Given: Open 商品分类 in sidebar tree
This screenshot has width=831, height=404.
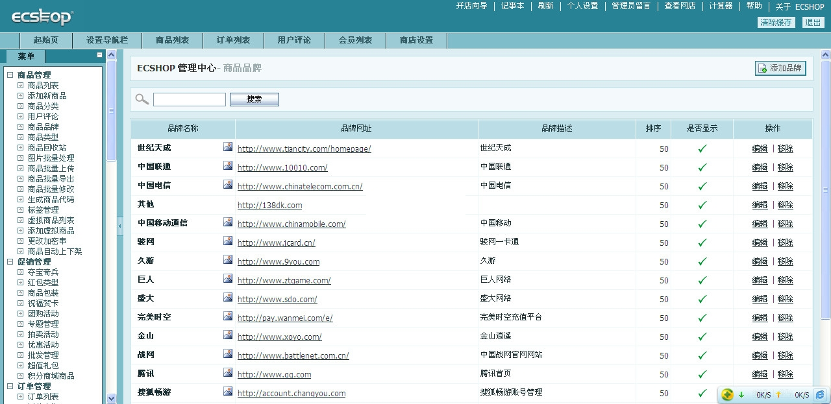Looking at the screenshot, I should [x=43, y=106].
